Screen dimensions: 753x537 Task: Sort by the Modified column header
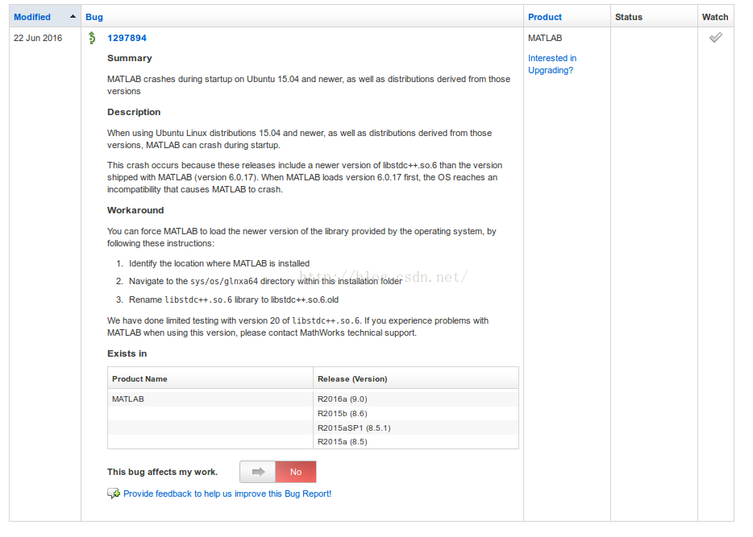(32, 17)
